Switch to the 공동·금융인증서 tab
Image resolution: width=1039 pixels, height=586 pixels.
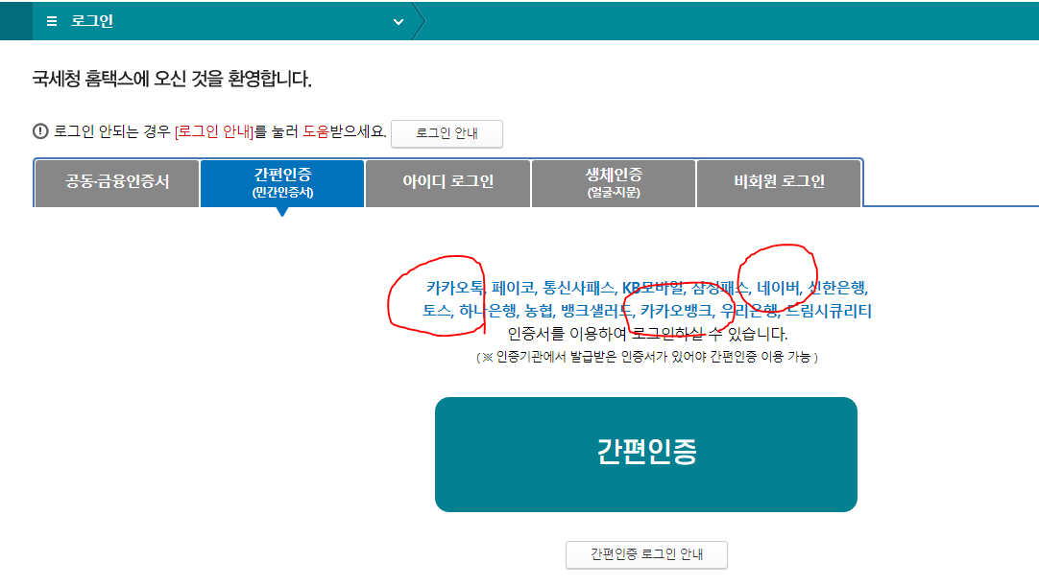click(115, 182)
